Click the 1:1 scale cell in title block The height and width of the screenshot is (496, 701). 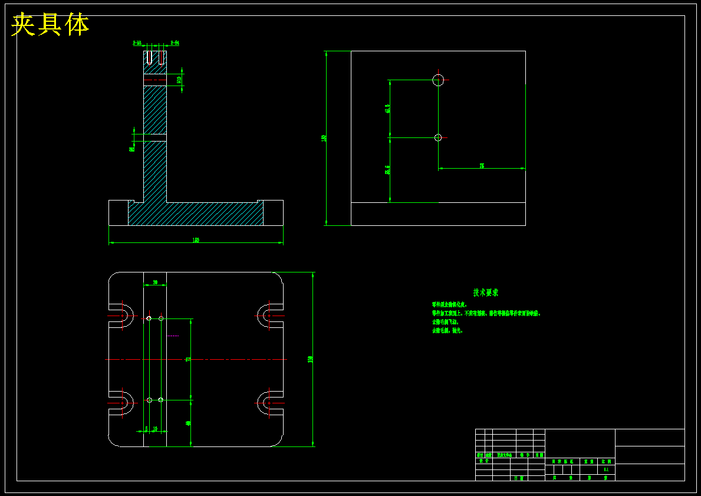tap(606, 469)
